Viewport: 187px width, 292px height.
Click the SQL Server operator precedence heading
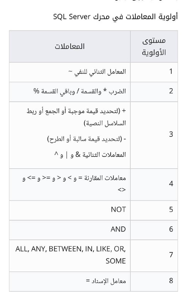[115, 17]
